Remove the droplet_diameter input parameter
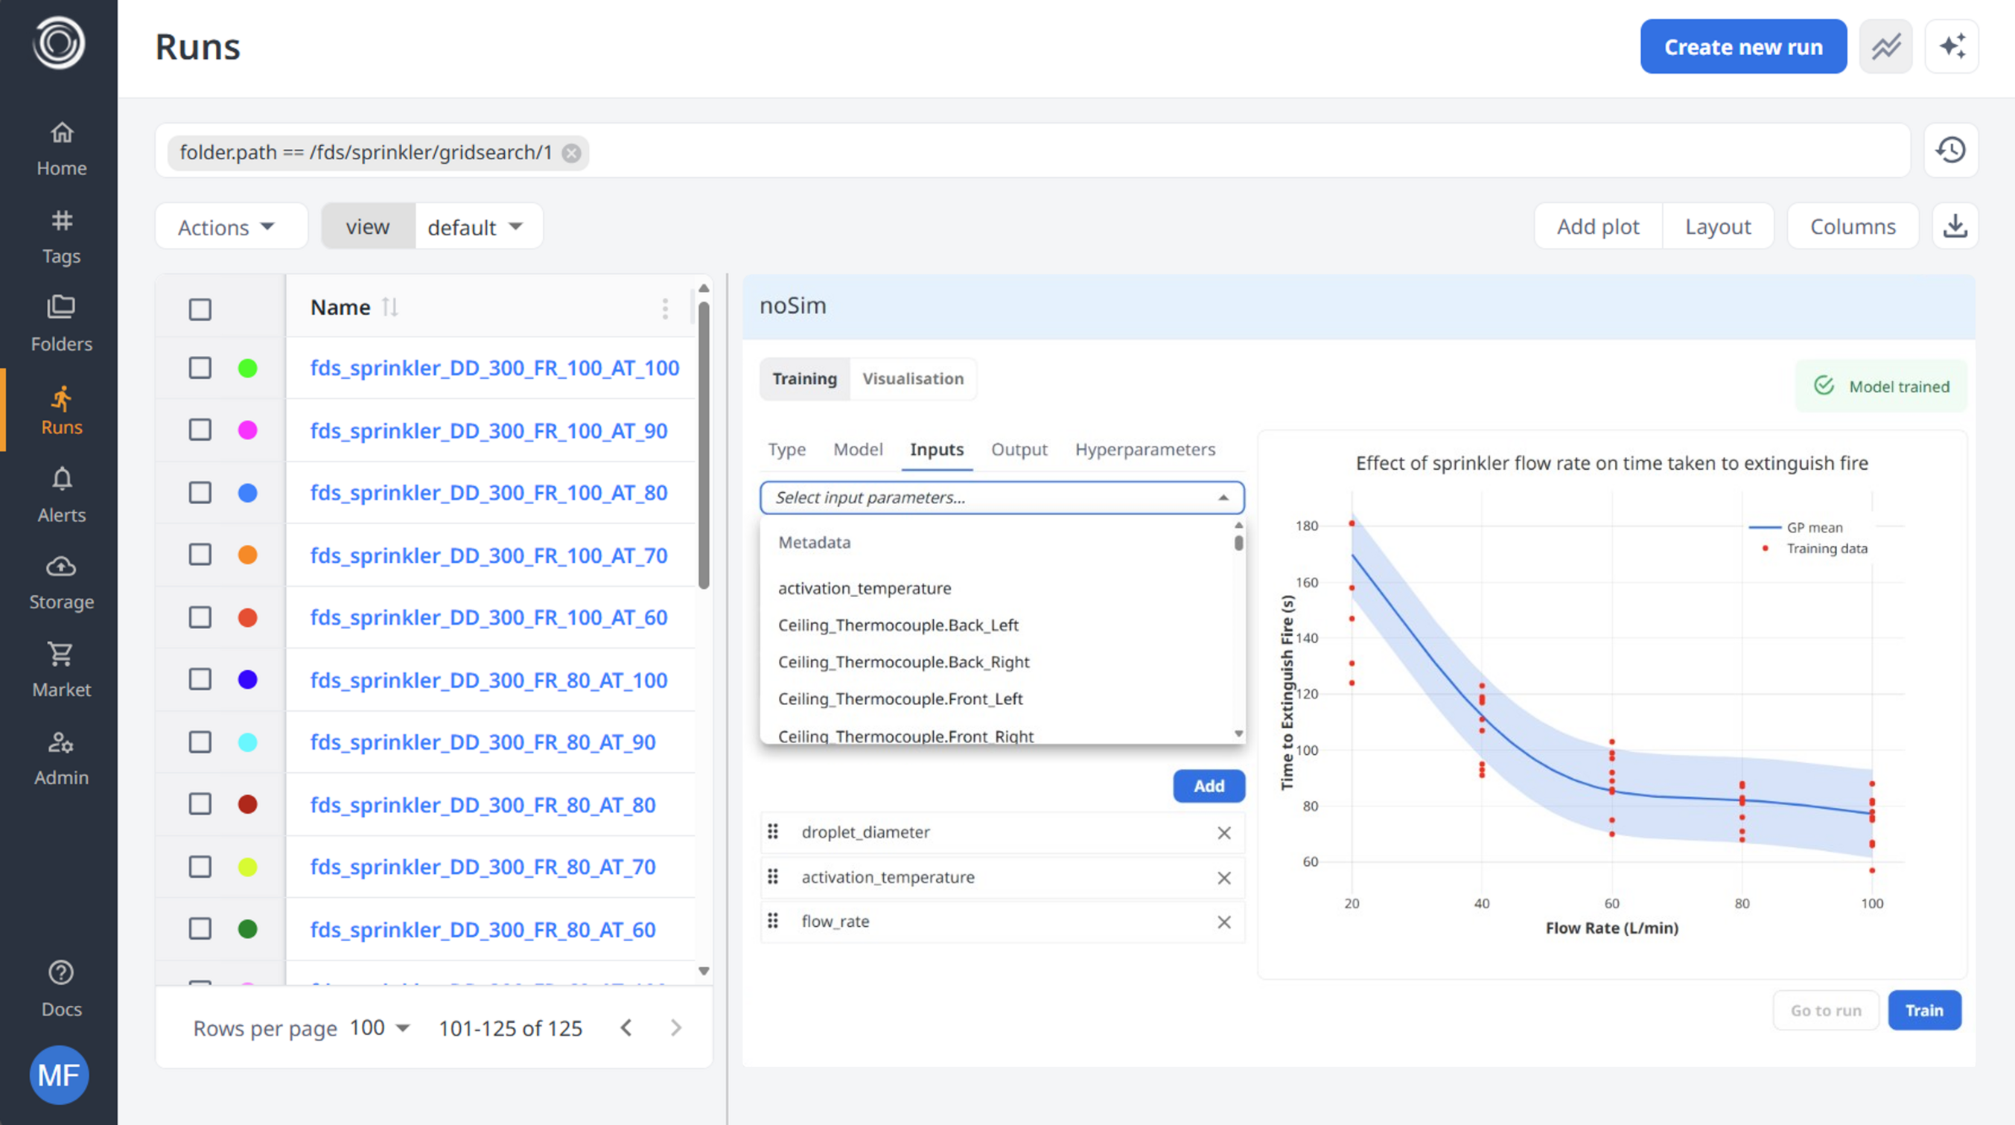The image size is (2015, 1125). tap(1223, 833)
